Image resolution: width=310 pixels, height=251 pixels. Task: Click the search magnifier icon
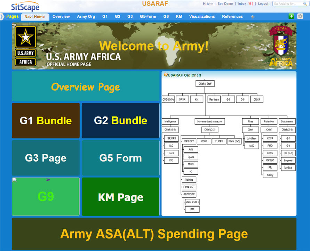(x=305, y=3)
